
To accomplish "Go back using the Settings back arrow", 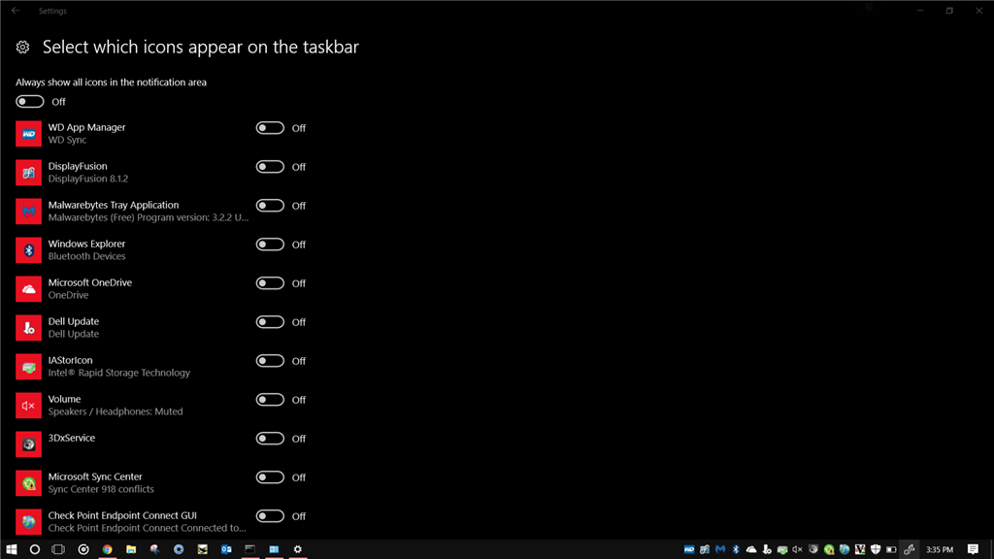I will pyautogui.click(x=16, y=11).
